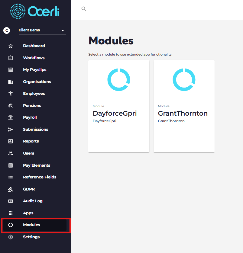
Task: Click the Modules page heading
Action: point(111,41)
